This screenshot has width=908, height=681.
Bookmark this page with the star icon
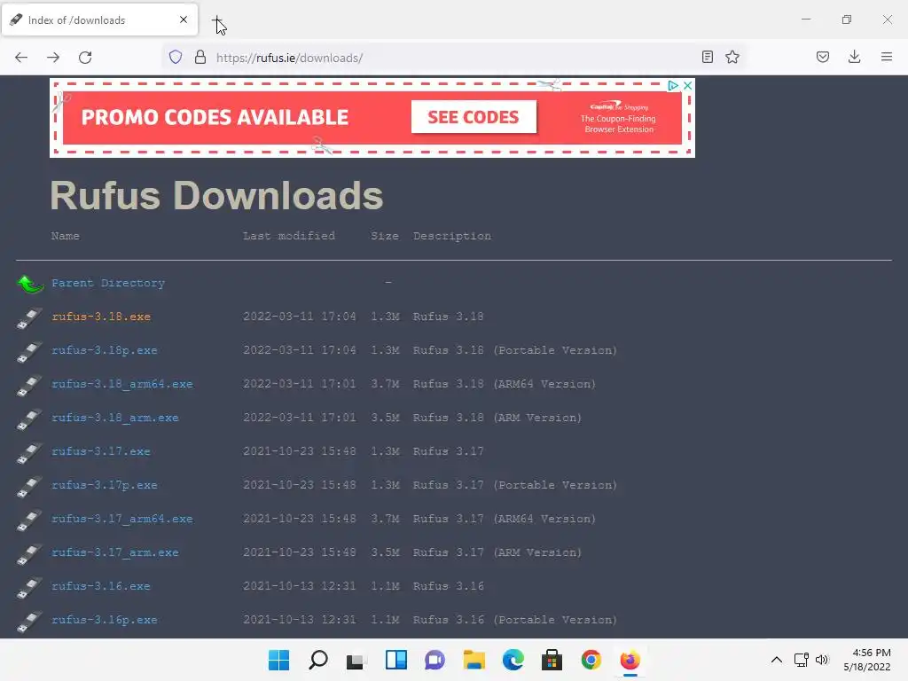(732, 57)
